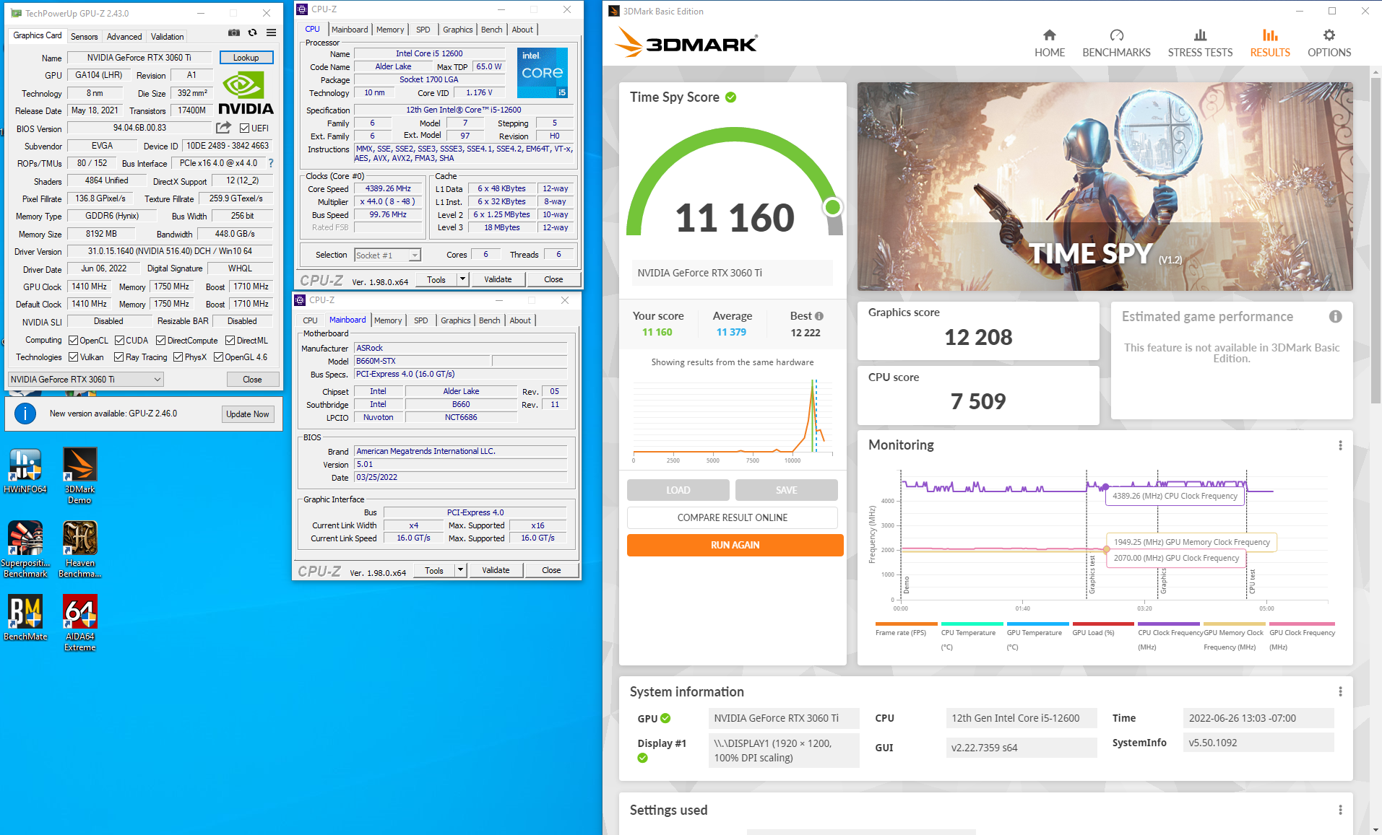Open 3DMark RESULTS section
Viewport: 1382px width, 835px height.
[x=1270, y=43]
